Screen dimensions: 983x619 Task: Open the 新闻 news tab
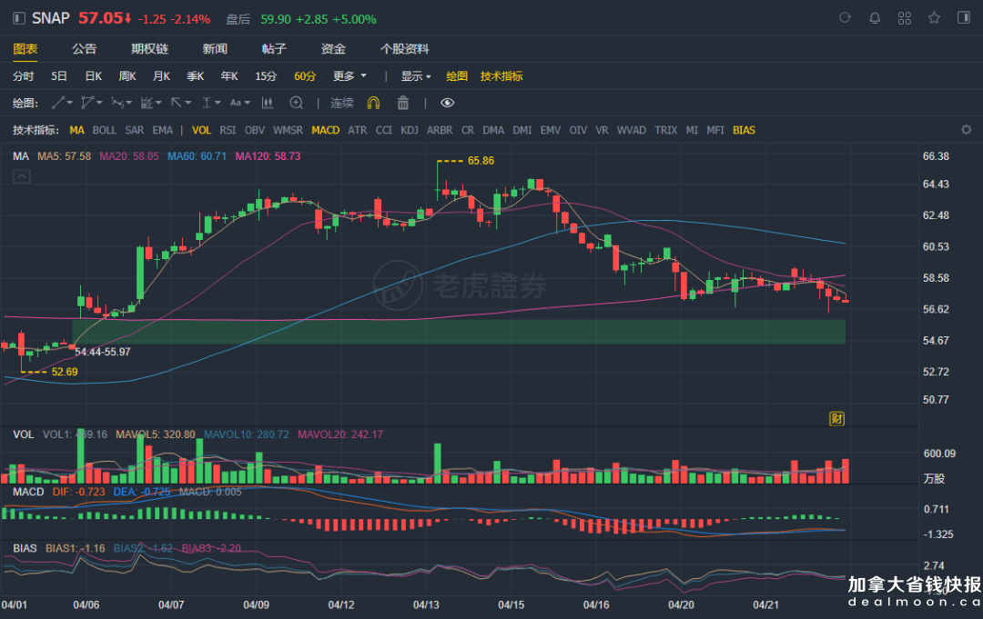coord(215,49)
